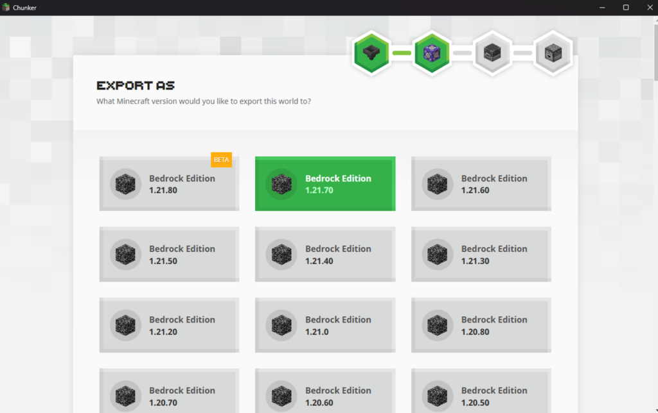Select Bedrock Edition 1.21.40 as export version
This screenshot has height=413, width=658.
point(325,254)
